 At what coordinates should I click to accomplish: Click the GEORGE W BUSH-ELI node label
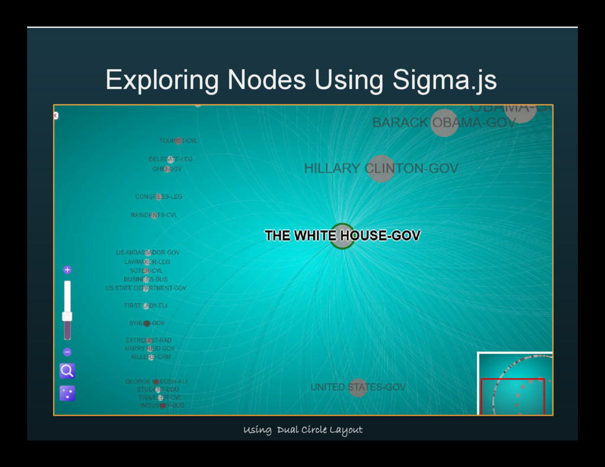(156, 382)
